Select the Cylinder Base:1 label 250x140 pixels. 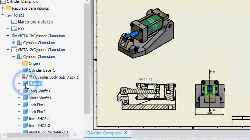[42, 70]
